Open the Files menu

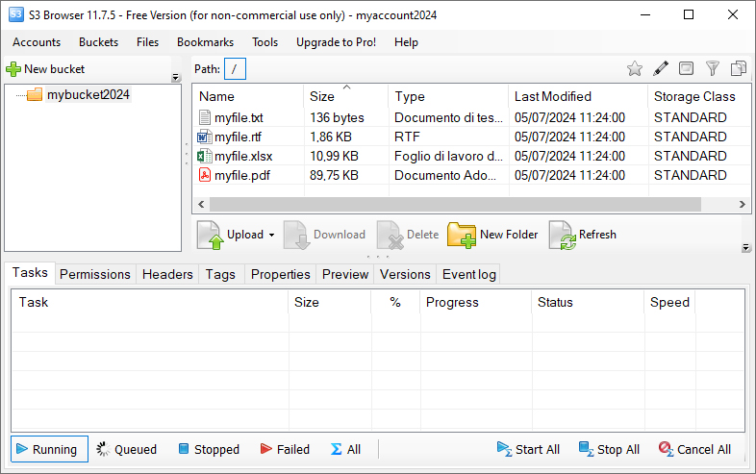tap(147, 42)
